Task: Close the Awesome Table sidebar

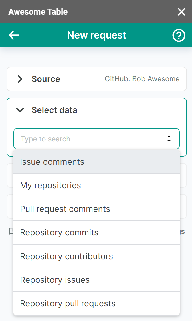Action: (181, 12)
